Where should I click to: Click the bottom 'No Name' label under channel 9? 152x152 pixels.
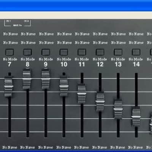pyautogui.click(x=46, y=147)
